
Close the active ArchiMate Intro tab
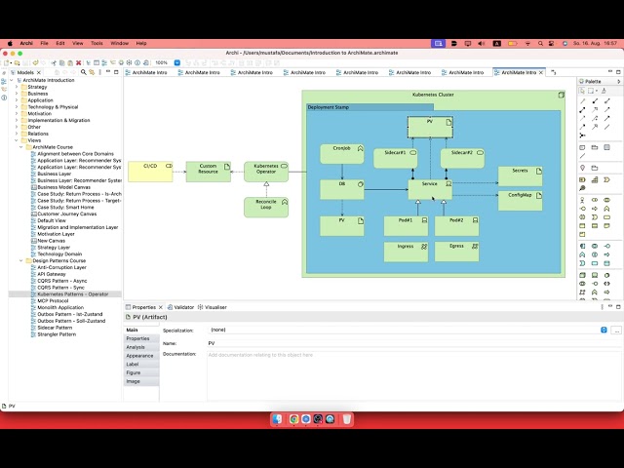[x=541, y=72]
